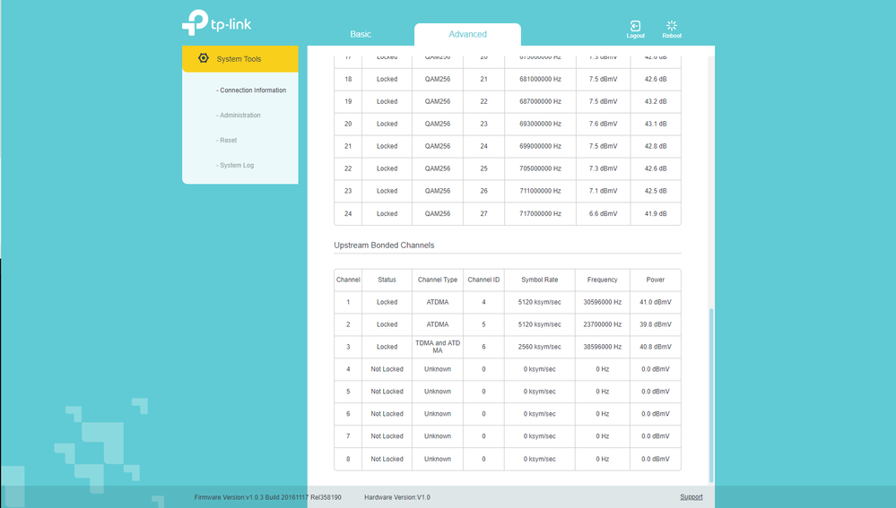This screenshot has height=508, width=896.
Task: Click the Reboot icon
Action: click(672, 27)
